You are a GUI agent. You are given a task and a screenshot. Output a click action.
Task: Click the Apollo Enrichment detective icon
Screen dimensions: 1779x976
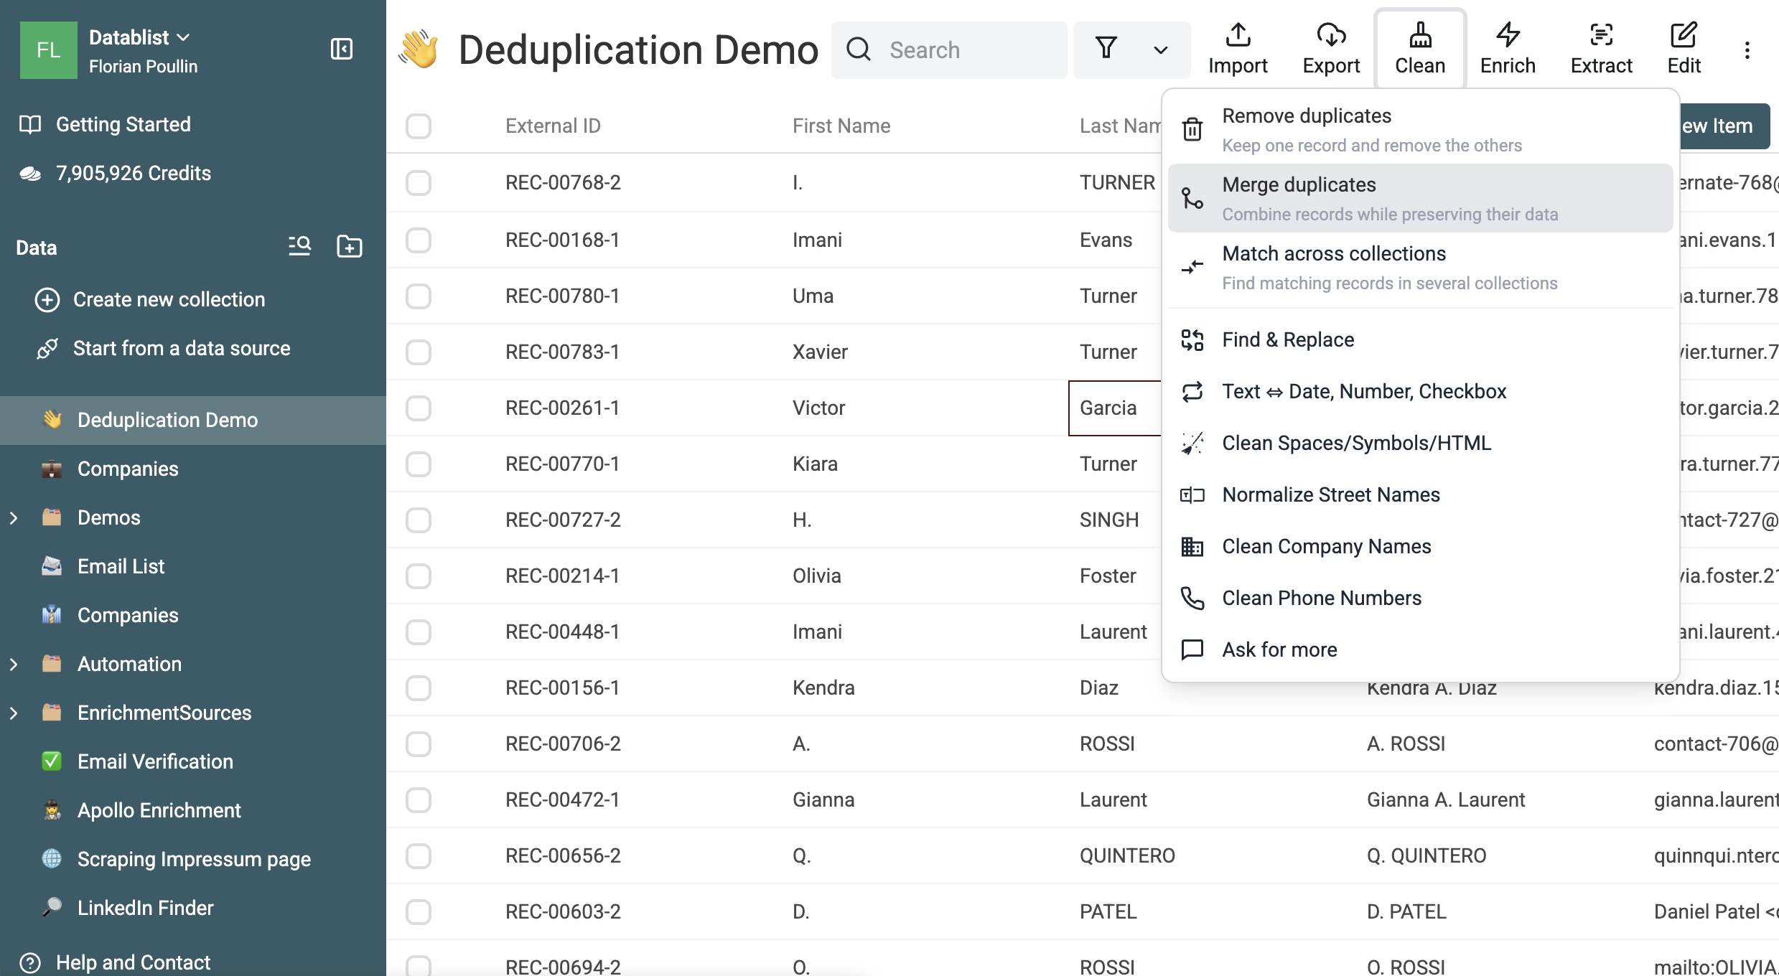point(52,810)
